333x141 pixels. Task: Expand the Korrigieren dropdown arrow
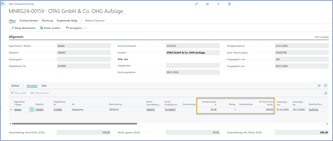pyautogui.click(x=85, y=28)
